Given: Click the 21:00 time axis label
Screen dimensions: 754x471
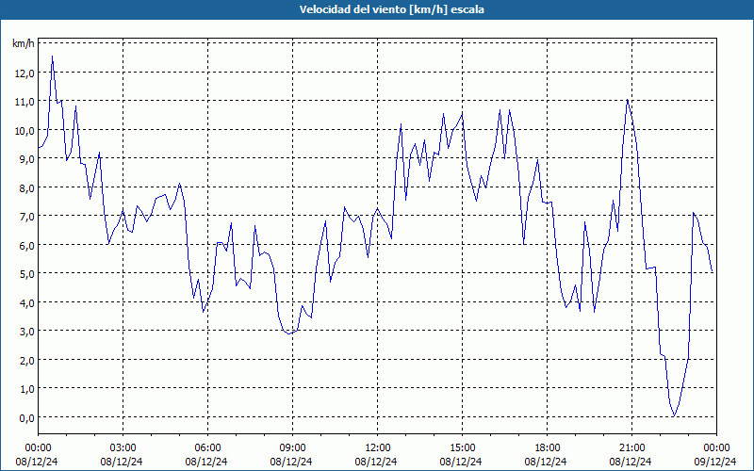Looking at the screenshot, I should pos(631,448).
